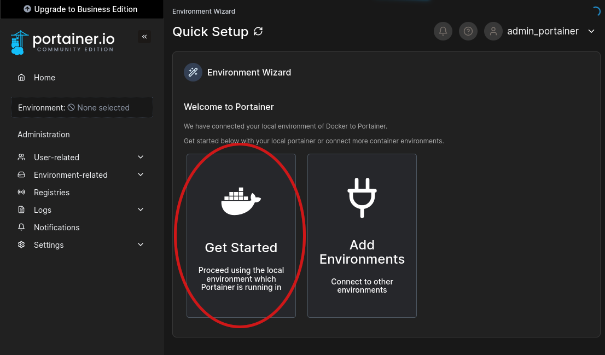Open the admin_portainer user dropdown
This screenshot has height=355, width=605.
[591, 31]
